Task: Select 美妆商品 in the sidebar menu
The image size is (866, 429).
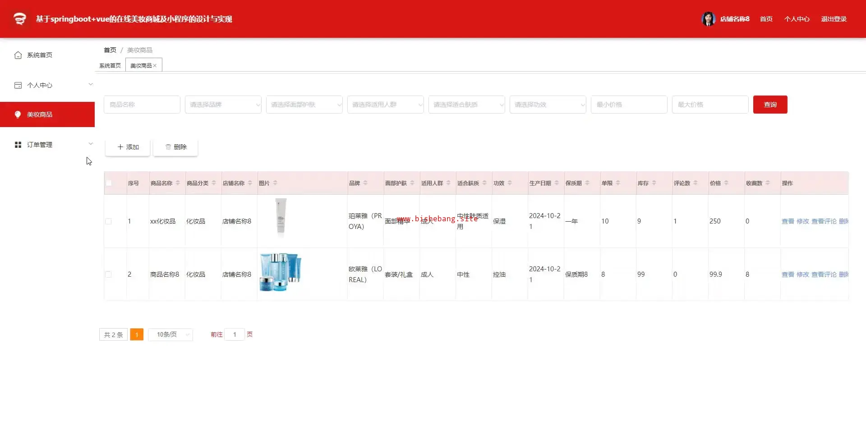Action: (x=47, y=114)
